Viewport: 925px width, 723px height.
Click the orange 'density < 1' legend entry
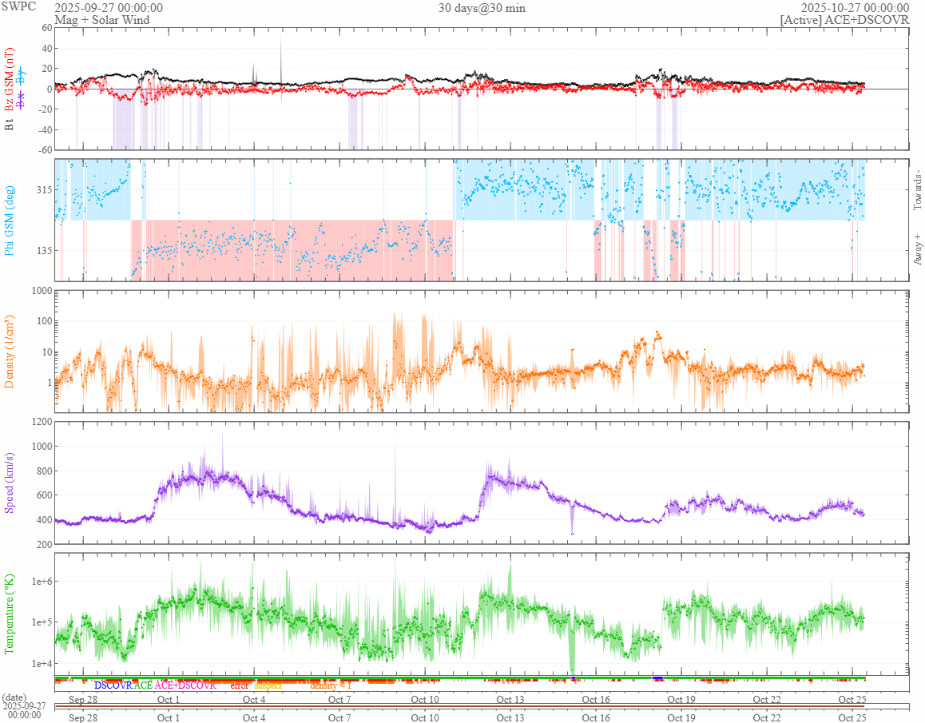tap(330, 685)
